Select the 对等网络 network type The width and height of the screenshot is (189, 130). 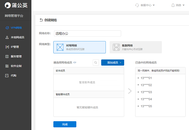(80, 47)
